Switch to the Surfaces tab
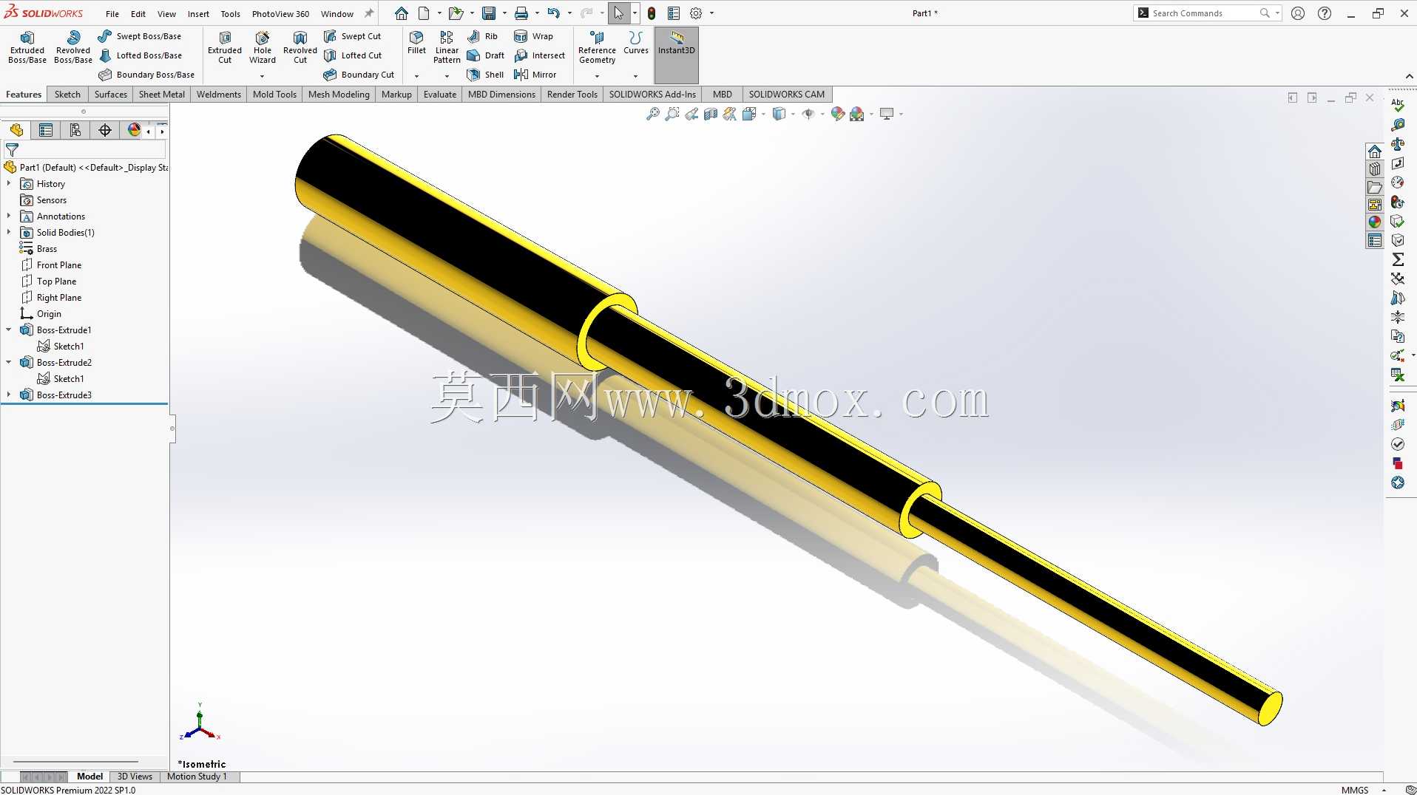Image resolution: width=1417 pixels, height=795 pixels. click(x=111, y=95)
